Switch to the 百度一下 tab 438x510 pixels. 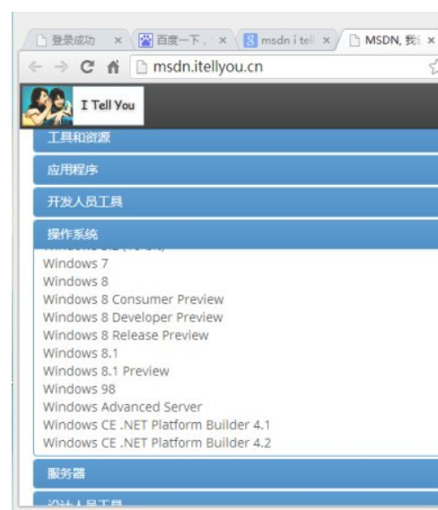(x=184, y=40)
